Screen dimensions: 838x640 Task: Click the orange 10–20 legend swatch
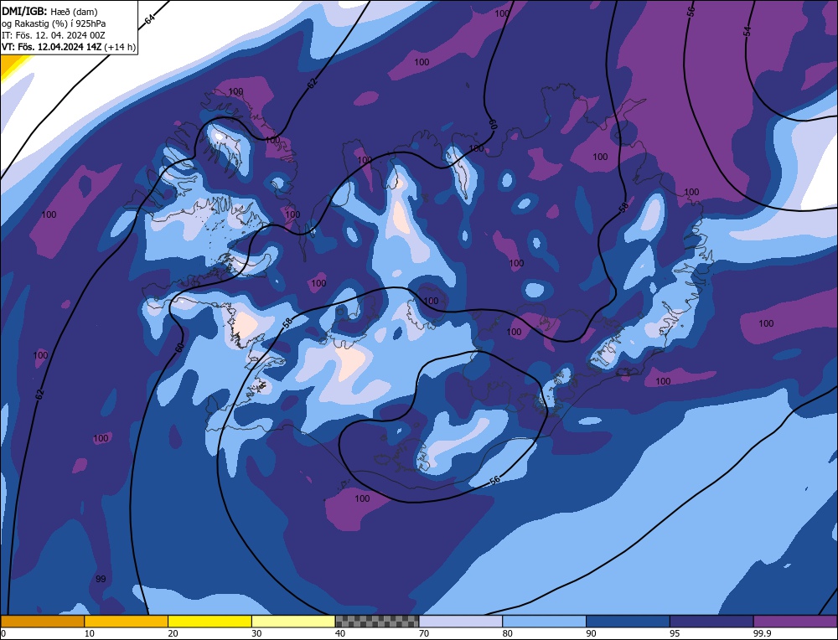tap(127, 622)
